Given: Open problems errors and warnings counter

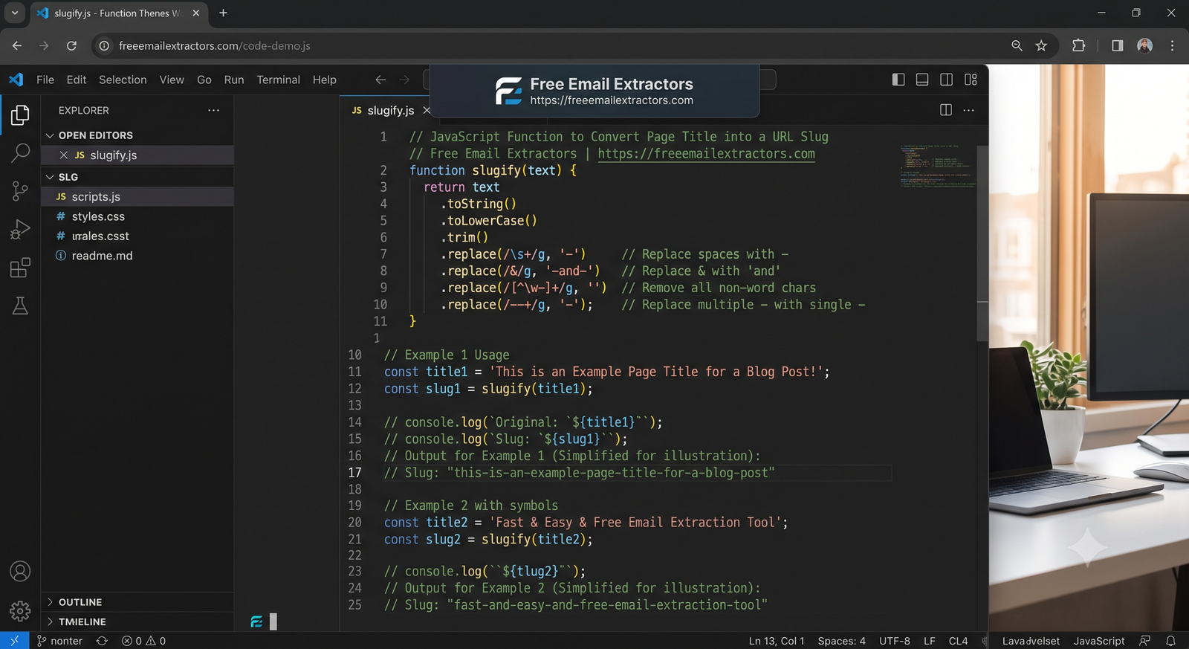Looking at the screenshot, I should coord(144,641).
